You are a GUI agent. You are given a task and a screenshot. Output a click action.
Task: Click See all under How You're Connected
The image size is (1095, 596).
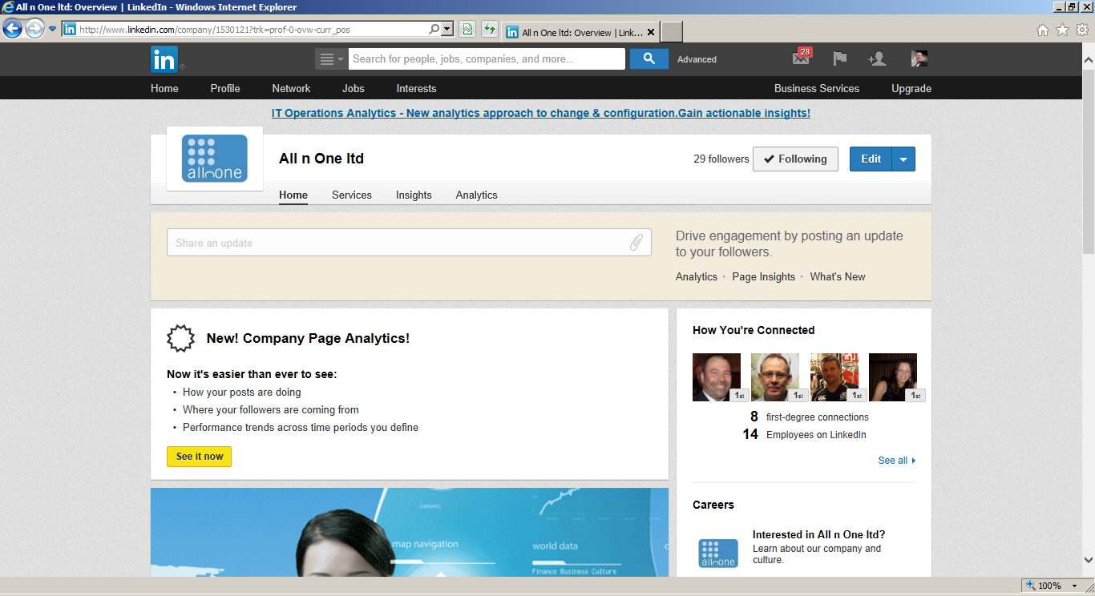coord(896,461)
